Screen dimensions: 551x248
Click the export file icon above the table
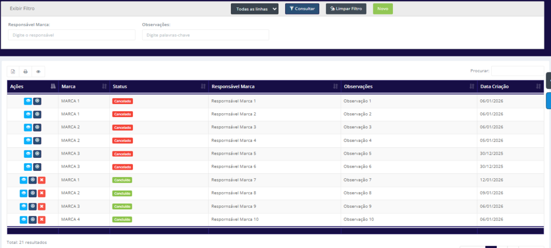[x=13, y=71]
